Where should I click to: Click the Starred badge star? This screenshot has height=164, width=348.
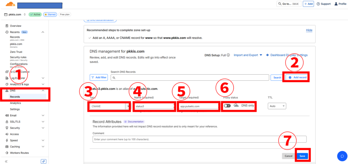(46, 14)
